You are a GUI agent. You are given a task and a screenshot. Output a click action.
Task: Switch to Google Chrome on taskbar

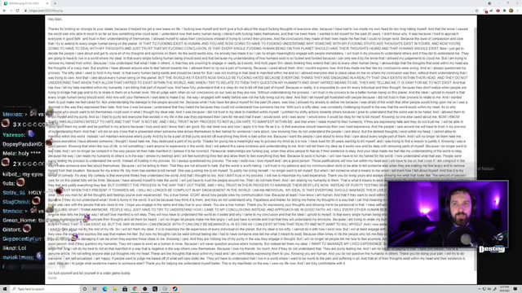pos(135,289)
